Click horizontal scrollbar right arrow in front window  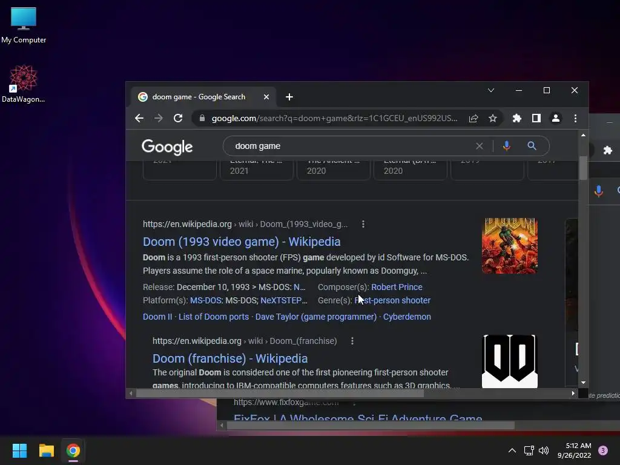[x=573, y=394]
